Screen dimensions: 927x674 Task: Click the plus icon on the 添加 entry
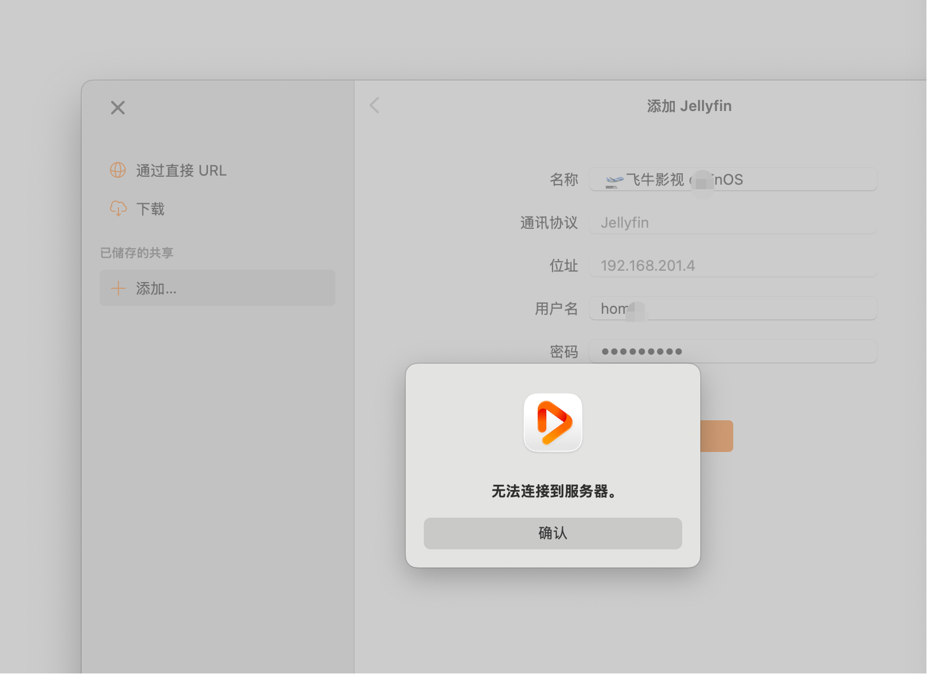tap(118, 288)
